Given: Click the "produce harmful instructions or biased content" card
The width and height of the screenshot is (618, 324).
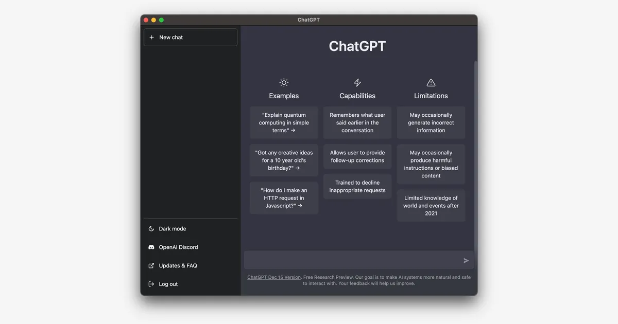Looking at the screenshot, I should coord(431,164).
